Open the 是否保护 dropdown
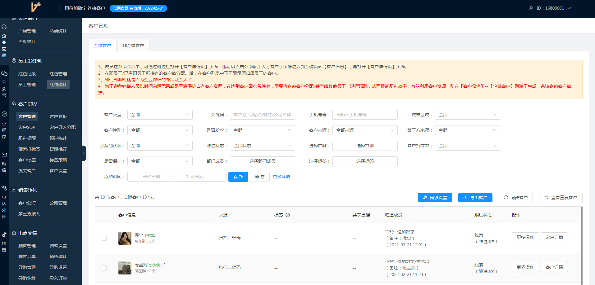 point(160,161)
